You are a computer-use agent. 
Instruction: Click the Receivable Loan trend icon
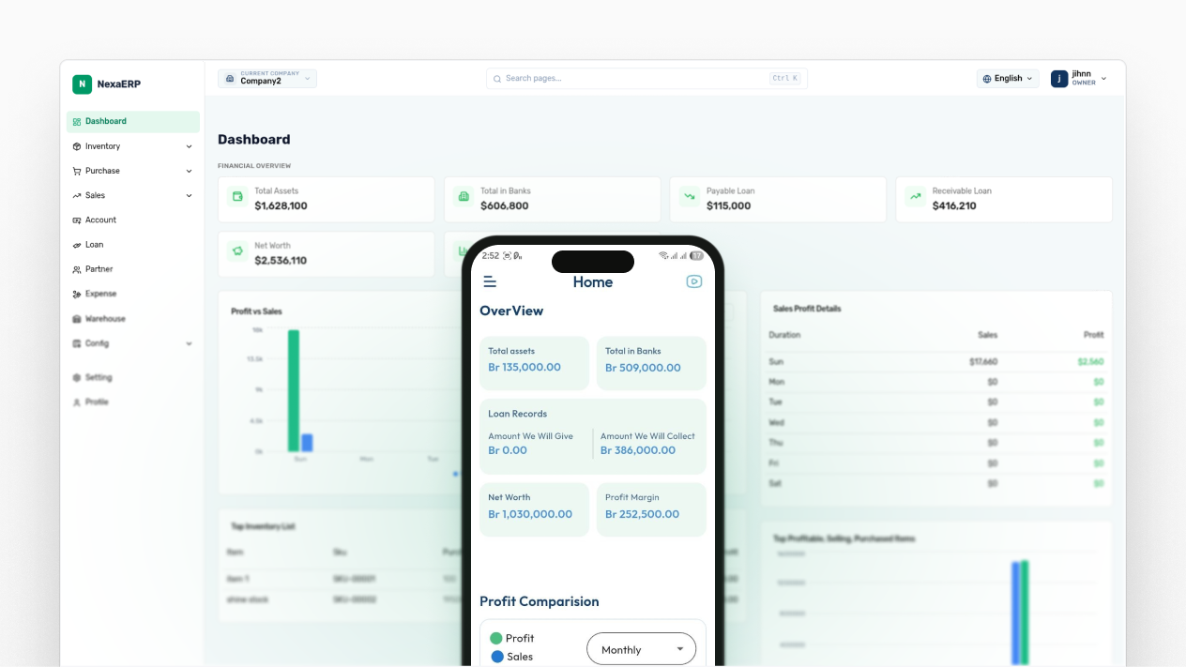point(915,196)
